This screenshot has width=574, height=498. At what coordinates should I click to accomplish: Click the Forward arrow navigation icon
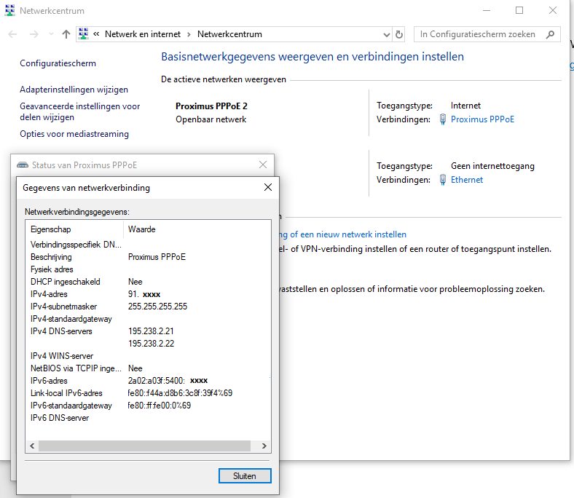tap(34, 34)
